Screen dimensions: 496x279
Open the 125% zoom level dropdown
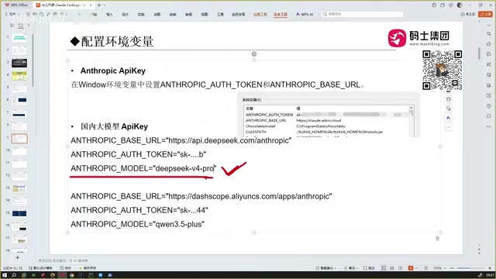pos(439,268)
